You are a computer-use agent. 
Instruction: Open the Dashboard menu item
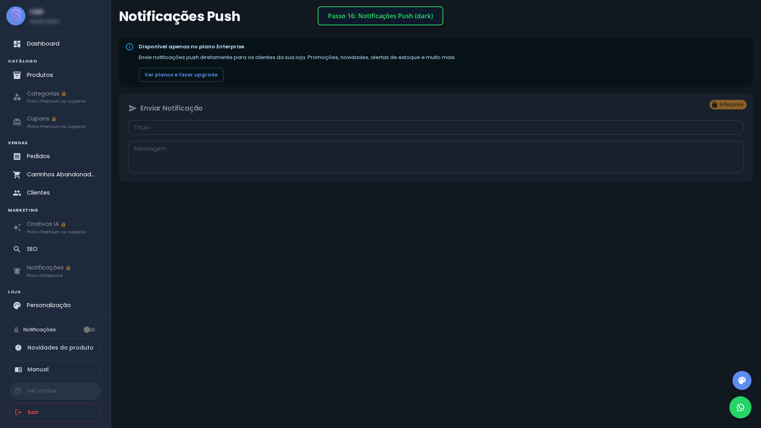(55, 44)
